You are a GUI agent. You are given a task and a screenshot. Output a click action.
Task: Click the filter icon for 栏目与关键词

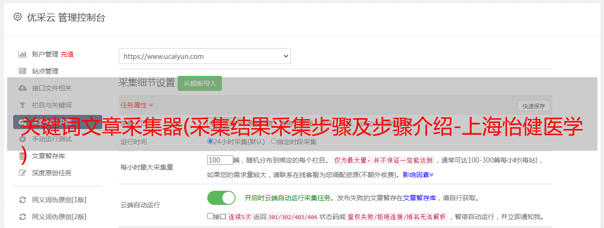coord(22,105)
